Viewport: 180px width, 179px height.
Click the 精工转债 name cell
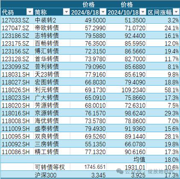(x=52, y=152)
